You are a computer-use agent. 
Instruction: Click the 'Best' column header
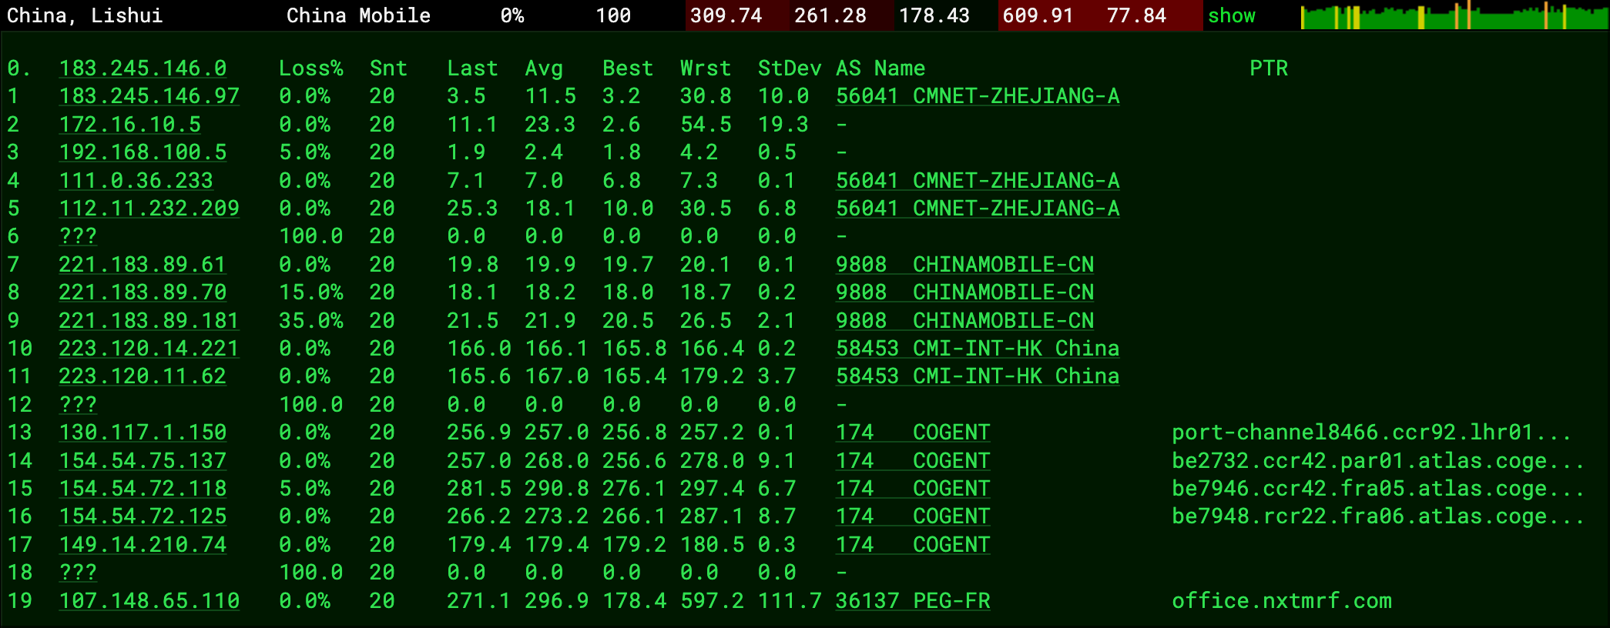tap(628, 68)
